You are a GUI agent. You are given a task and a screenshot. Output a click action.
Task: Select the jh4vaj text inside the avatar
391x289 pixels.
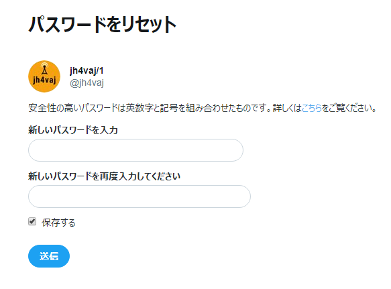[44, 80]
